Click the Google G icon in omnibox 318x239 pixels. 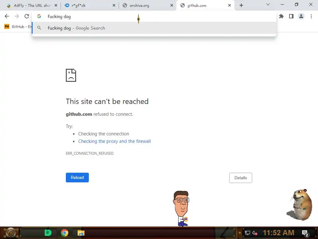(39, 16)
